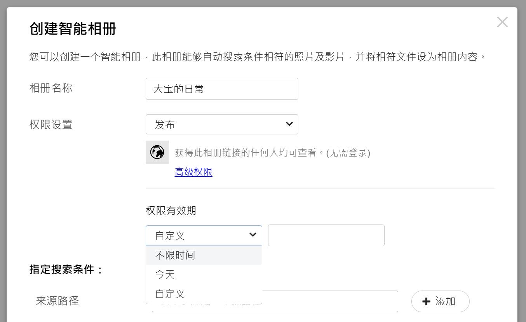
Task: Click the plus symbol to add a source path
Action: pos(427,301)
